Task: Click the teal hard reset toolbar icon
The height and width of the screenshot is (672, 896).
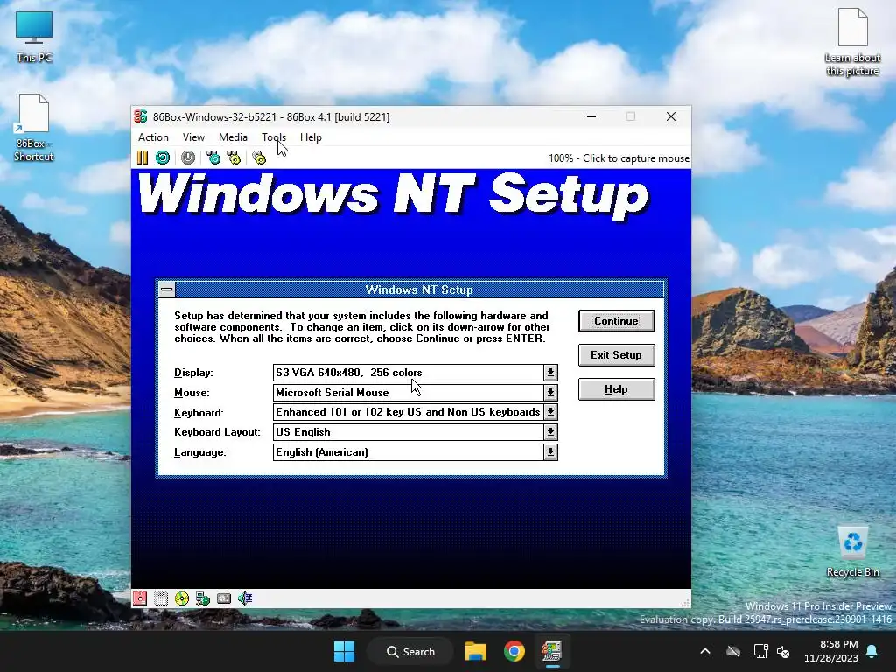Action: click(163, 157)
